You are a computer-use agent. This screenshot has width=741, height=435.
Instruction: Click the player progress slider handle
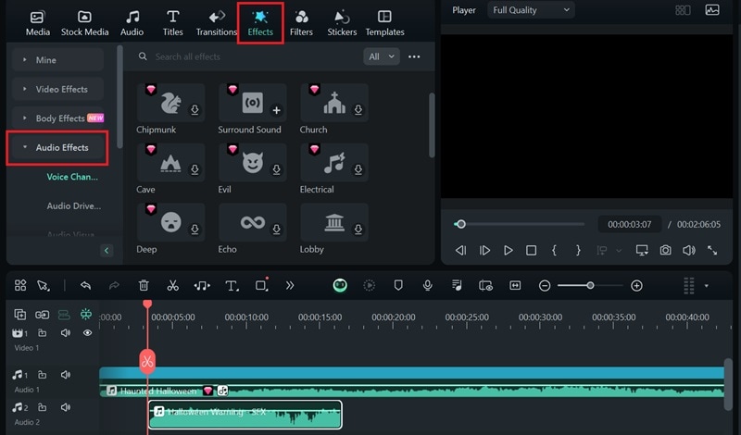(460, 224)
